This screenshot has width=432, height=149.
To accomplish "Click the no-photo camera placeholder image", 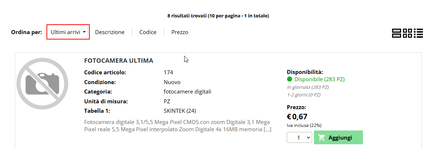I will (42, 84).
